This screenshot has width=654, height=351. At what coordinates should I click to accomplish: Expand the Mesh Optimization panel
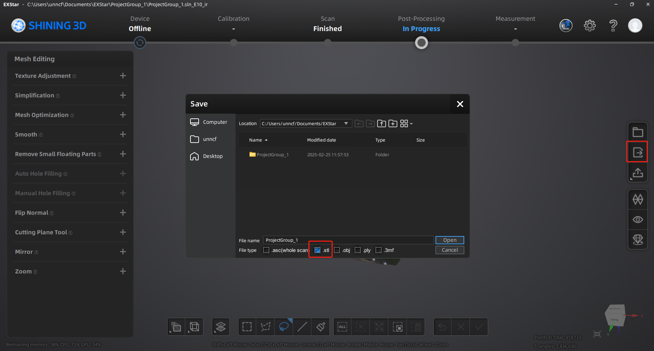(x=123, y=115)
